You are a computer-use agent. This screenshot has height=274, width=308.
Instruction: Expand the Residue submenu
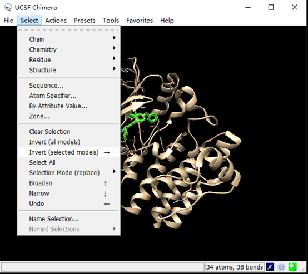coord(69,59)
